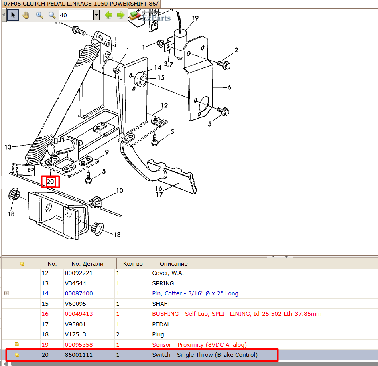Viewport: 378px width, 366px height.
Task: Click the SHAFT description
Action: (x=161, y=304)
